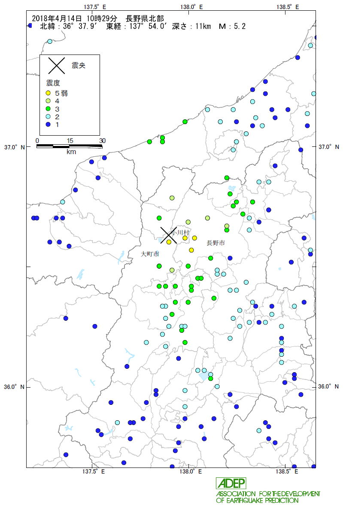Click the X epicenter symbol in the legend
This screenshot has height=507, width=343.
(x=56, y=66)
